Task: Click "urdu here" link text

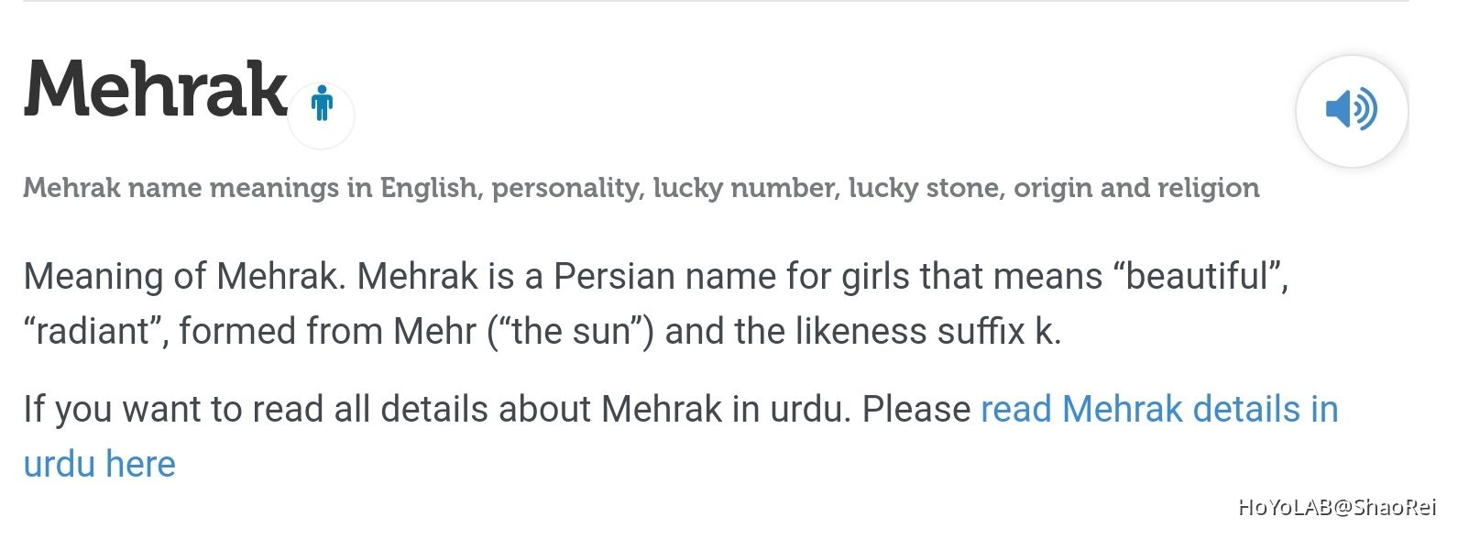Action: tap(99, 464)
